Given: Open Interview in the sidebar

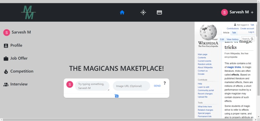Looking at the screenshot, I should [19, 84].
